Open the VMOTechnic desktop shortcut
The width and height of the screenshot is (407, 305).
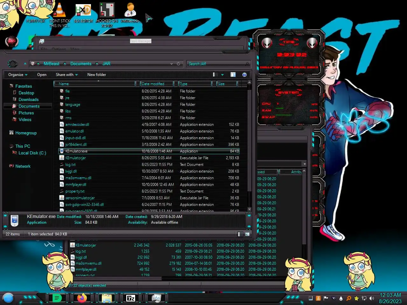tap(130, 13)
